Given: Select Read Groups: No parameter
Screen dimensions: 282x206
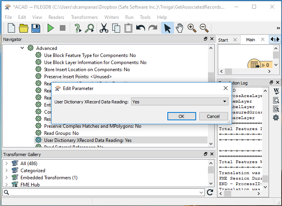Looking at the screenshot, I should [61, 133].
